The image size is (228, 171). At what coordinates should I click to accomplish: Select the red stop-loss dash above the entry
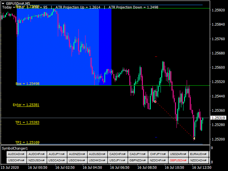[156, 57]
